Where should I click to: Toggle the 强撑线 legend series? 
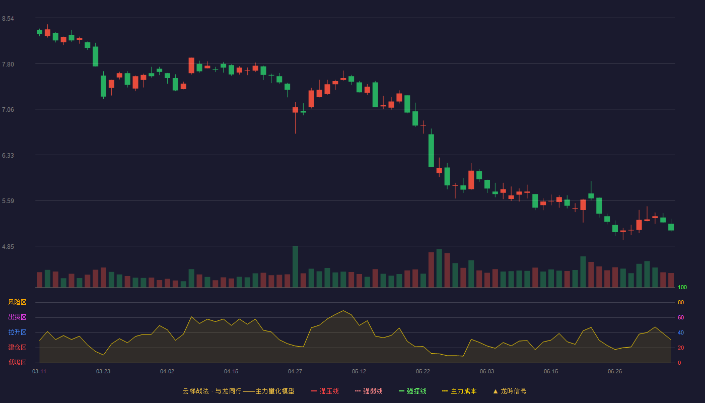[412, 391]
